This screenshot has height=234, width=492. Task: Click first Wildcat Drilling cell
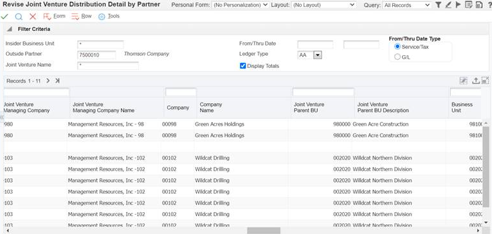click(212, 158)
